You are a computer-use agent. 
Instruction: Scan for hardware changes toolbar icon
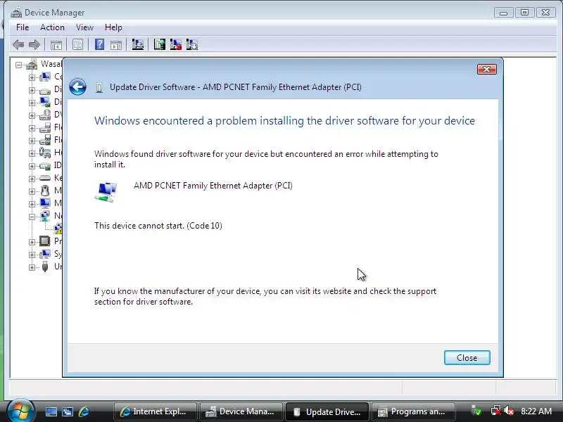click(137, 44)
